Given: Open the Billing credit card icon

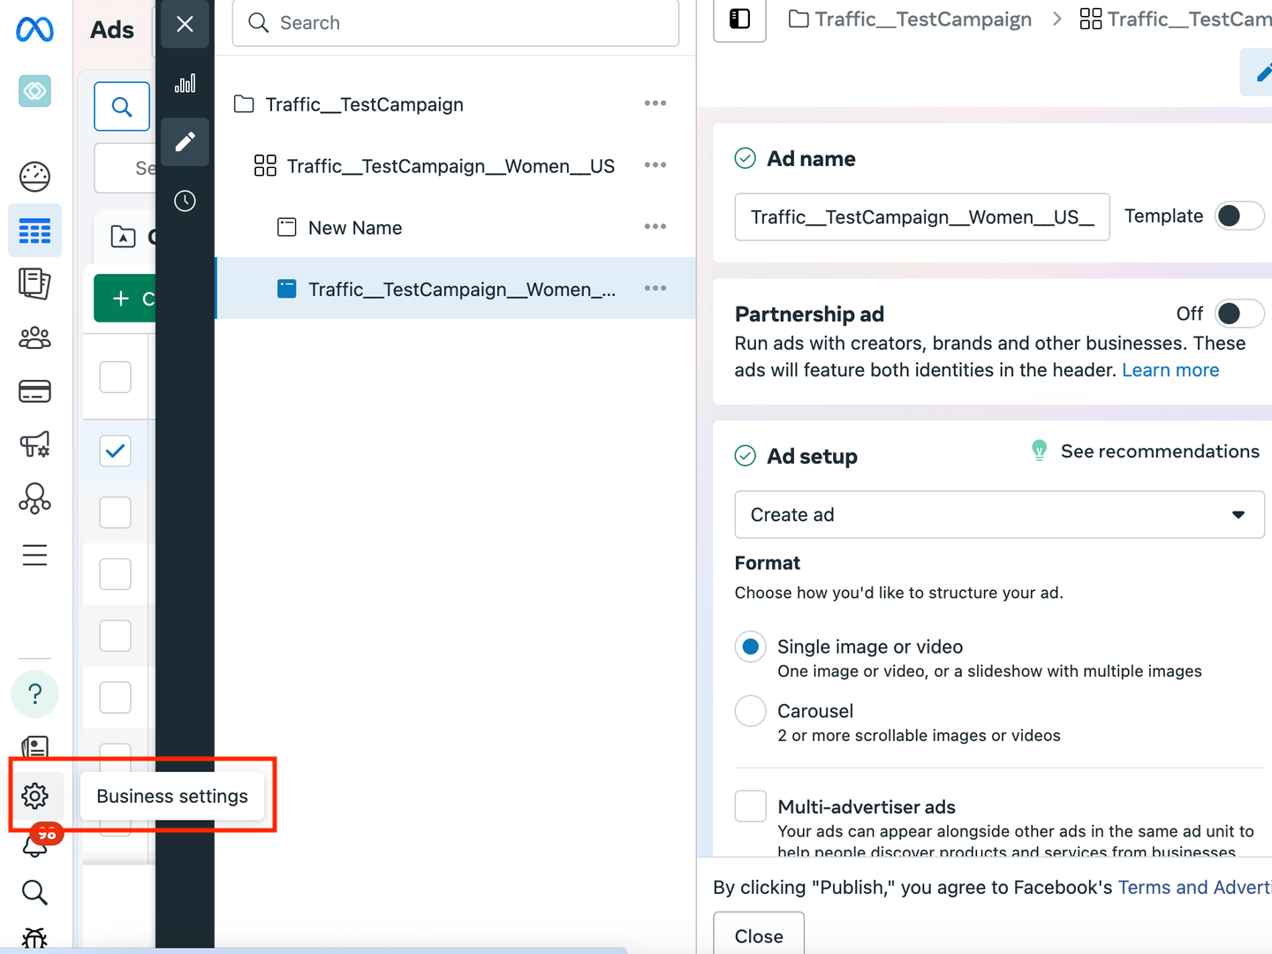Looking at the screenshot, I should pos(35,391).
